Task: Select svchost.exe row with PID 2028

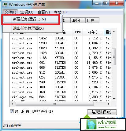Action: click(61, 48)
